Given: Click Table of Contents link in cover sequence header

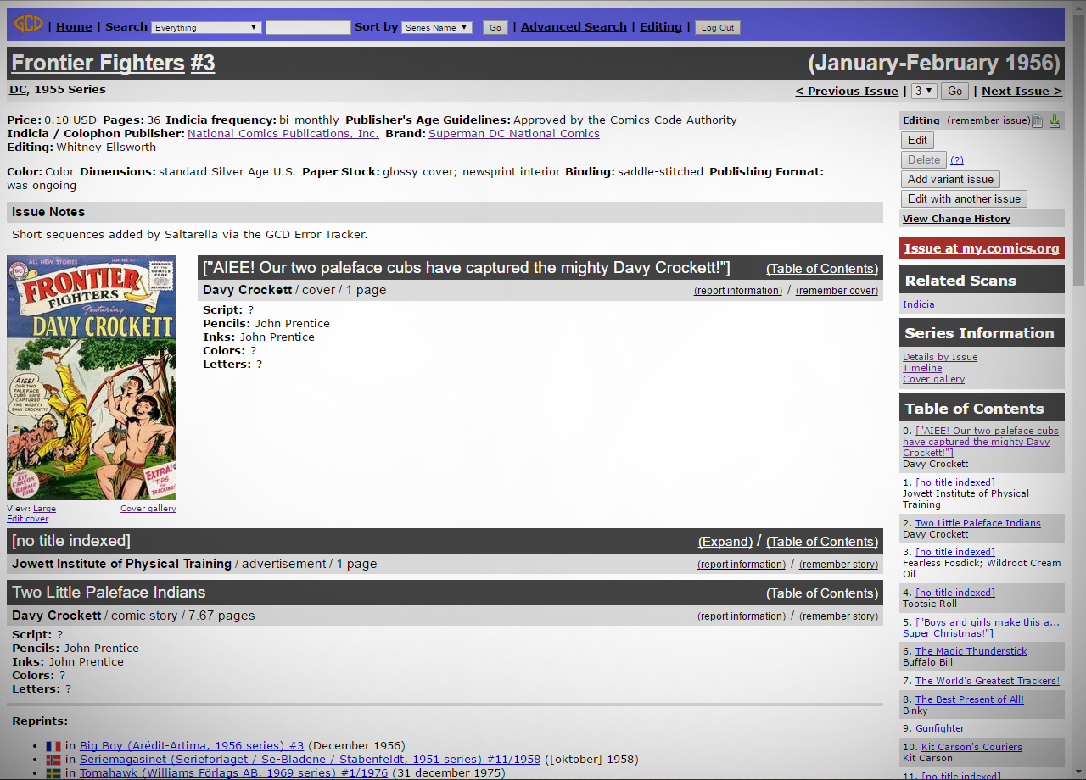Looking at the screenshot, I should [x=822, y=269].
